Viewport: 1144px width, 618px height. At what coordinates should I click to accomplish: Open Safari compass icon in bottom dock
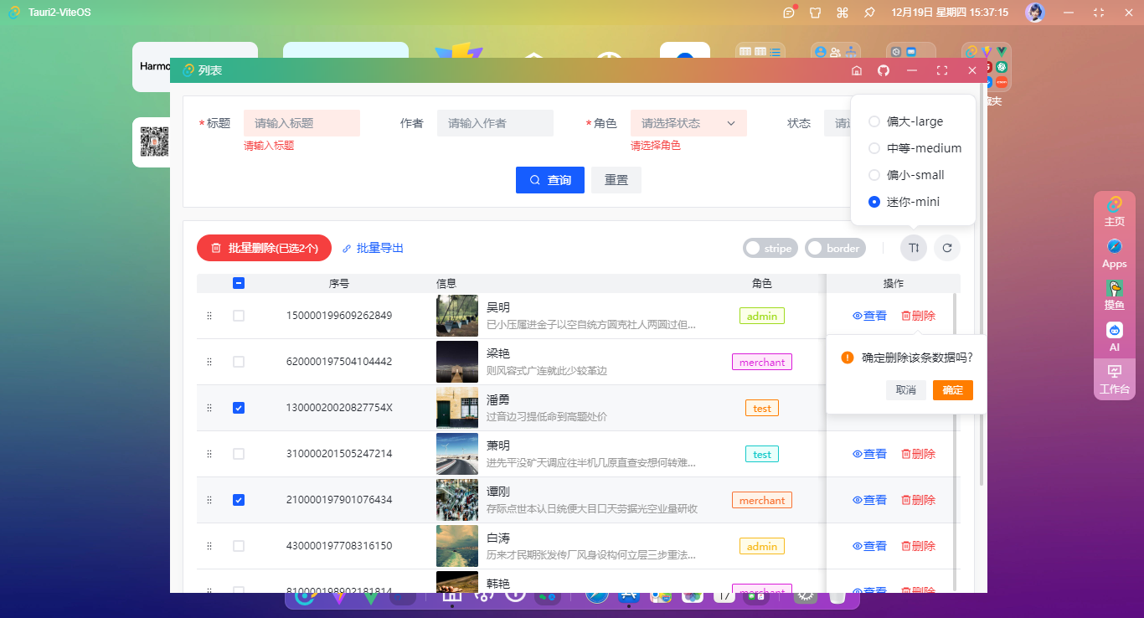click(x=596, y=595)
